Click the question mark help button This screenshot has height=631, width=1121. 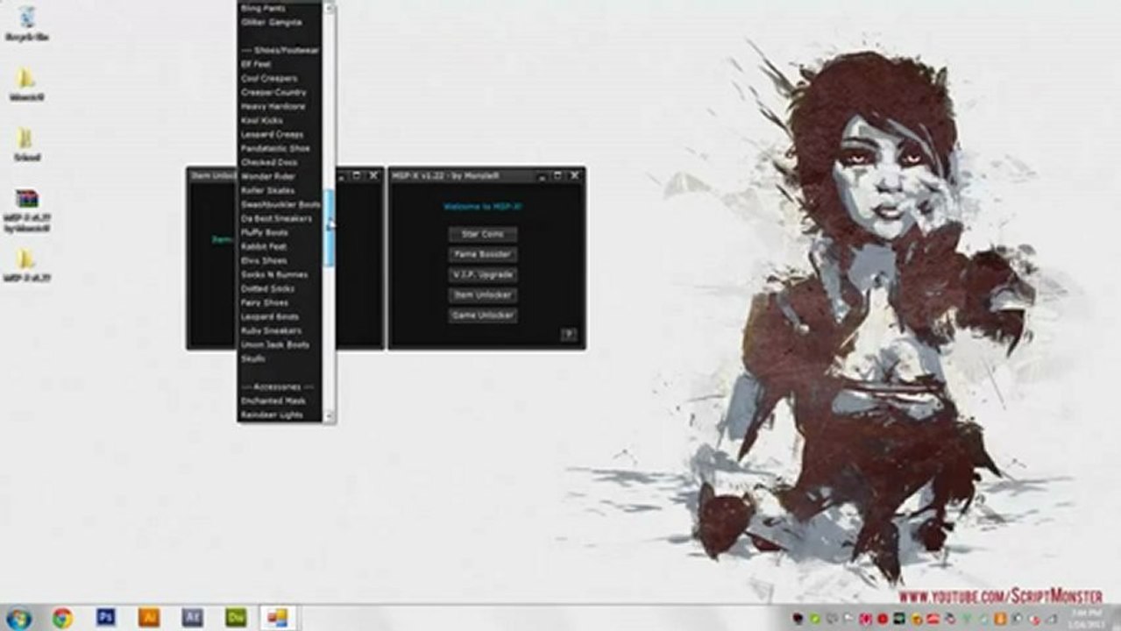[x=568, y=334]
